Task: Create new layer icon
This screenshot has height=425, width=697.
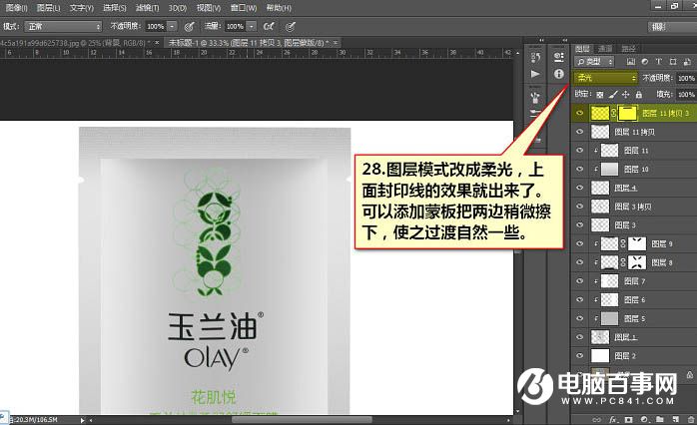Action: click(x=676, y=419)
